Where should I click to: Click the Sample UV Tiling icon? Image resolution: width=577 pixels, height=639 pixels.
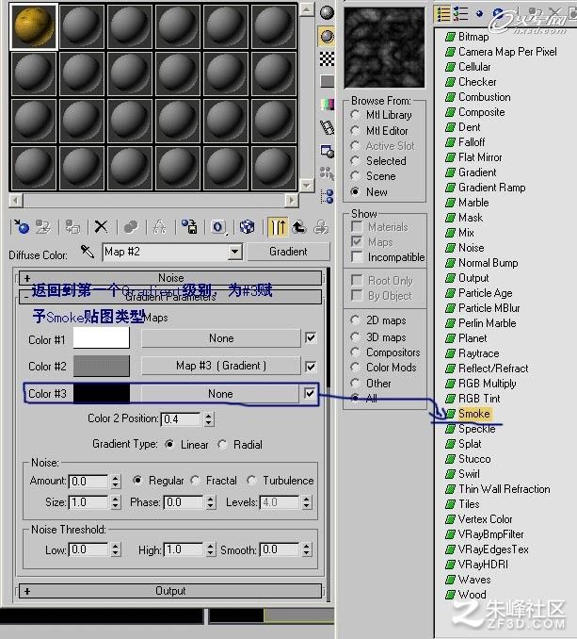327,81
